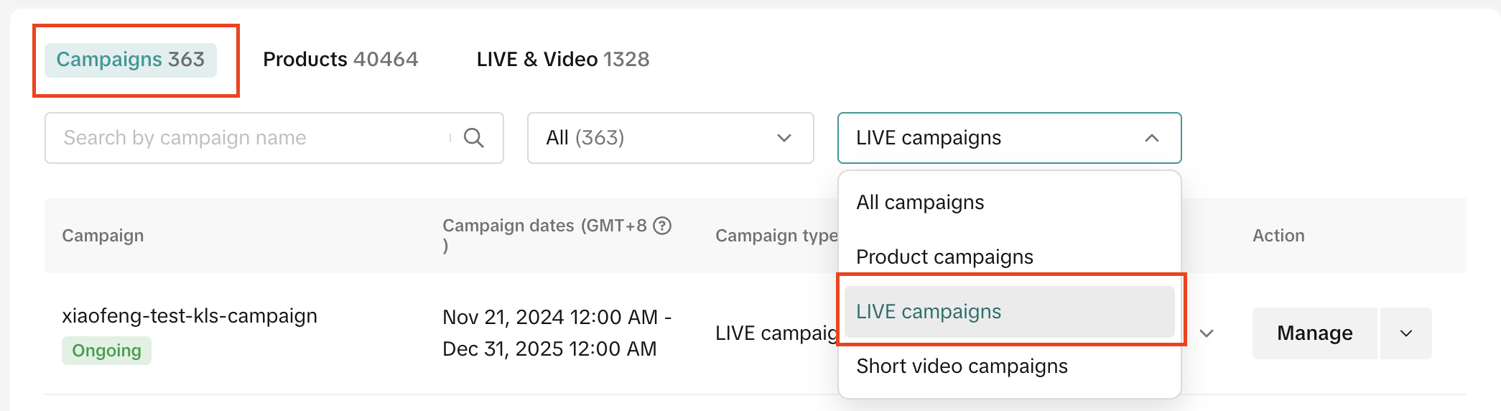This screenshot has height=411, width=1501.
Task: Click the help icon beside Campaign dates
Action: (662, 226)
